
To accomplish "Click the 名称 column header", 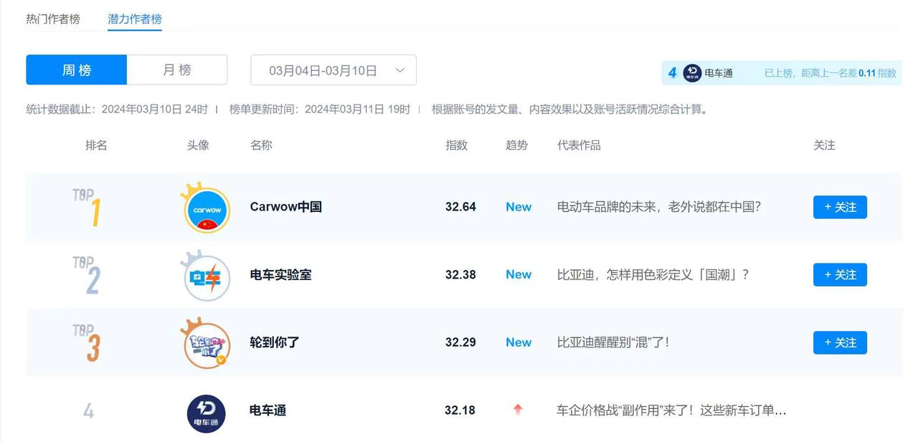I will click(x=261, y=145).
